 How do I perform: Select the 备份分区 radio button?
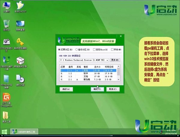click(x=76, y=50)
